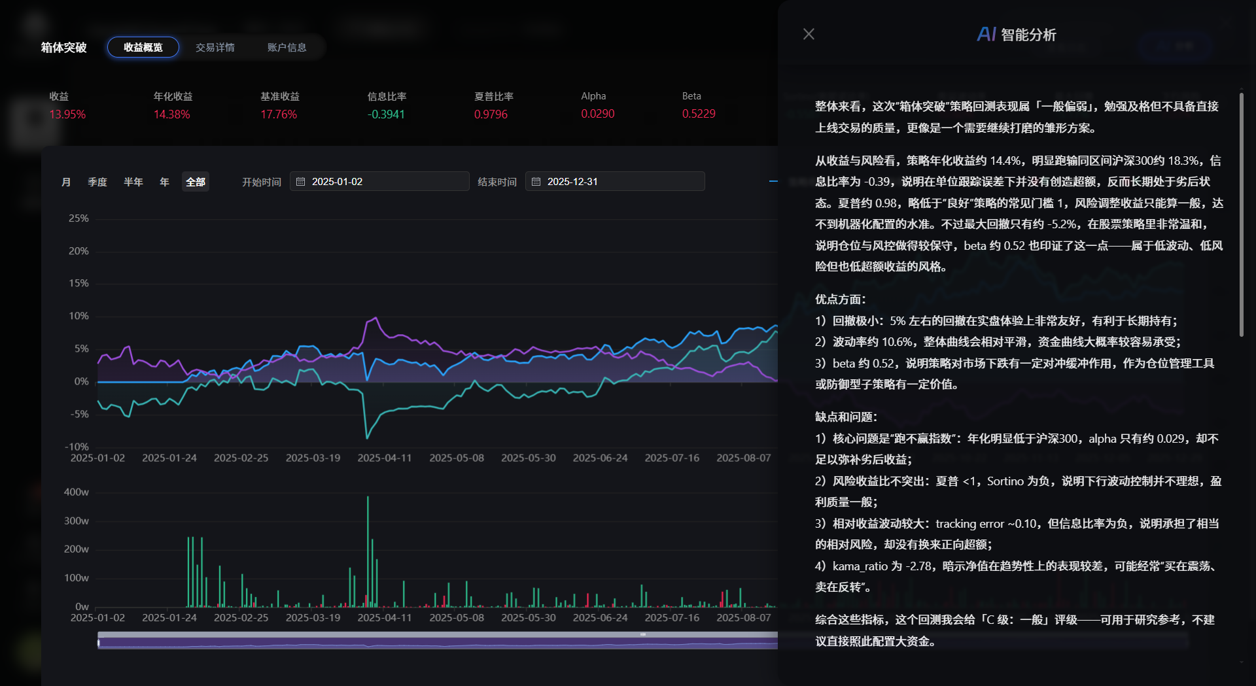The width and height of the screenshot is (1256, 686).
Task: Click the 夏普比率 value 0.9796
Action: point(491,114)
